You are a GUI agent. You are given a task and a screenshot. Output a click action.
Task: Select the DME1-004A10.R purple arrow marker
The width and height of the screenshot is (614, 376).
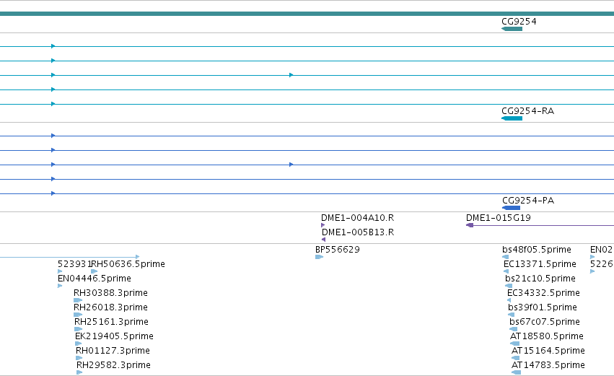click(323, 225)
